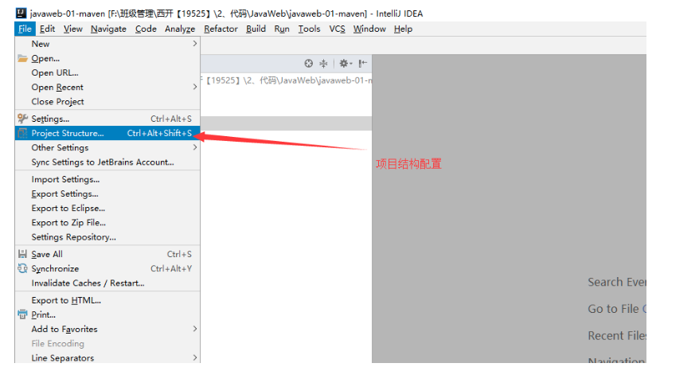Click the Recent Files hint text
This screenshot has width=699, height=371.
coord(617,336)
